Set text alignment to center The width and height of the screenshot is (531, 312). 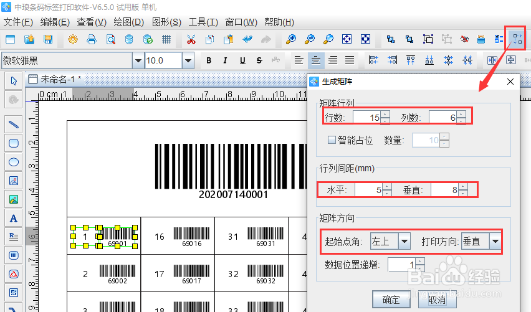coord(315,60)
